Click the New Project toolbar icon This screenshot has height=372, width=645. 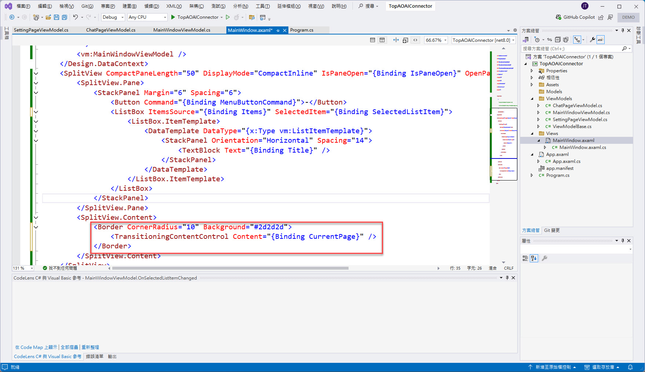click(36, 17)
